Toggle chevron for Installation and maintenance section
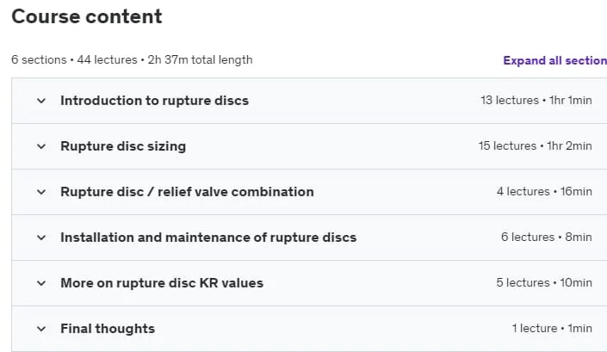The width and height of the screenshot is (607, 352). point(41,238)
